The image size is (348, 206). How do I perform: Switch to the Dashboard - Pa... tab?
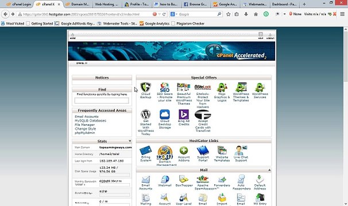[284, 4]
